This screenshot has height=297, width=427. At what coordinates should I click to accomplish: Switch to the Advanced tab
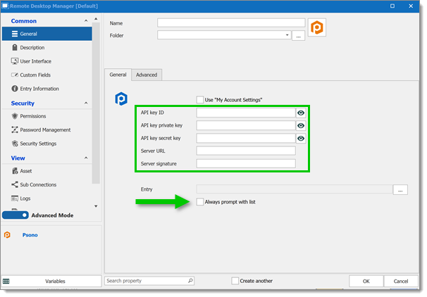pos(147,75)
